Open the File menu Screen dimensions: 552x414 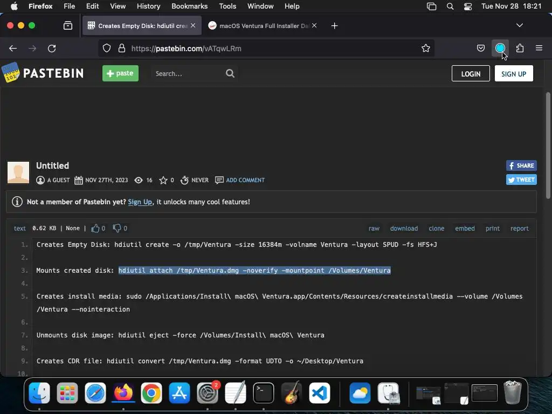69,6
